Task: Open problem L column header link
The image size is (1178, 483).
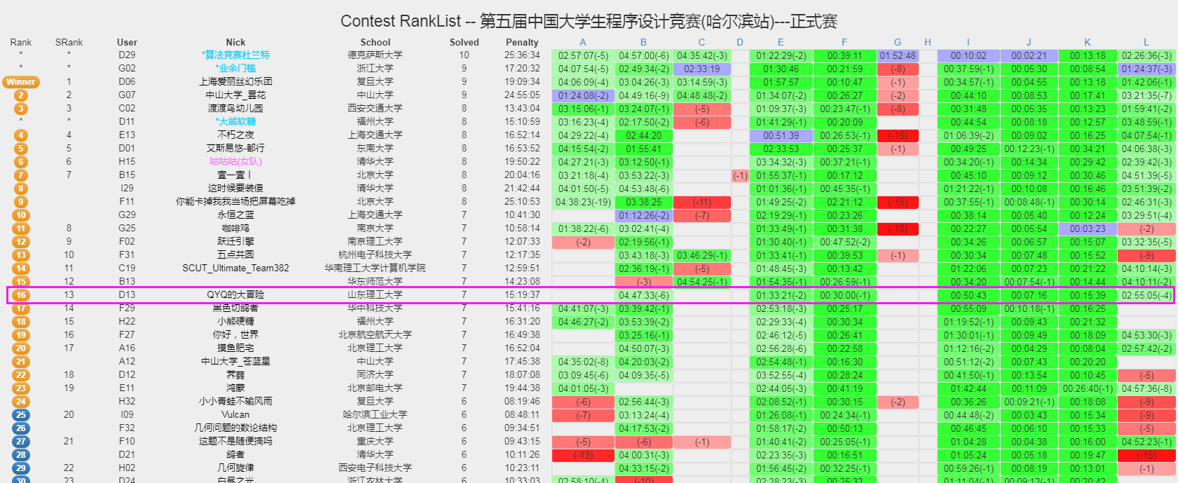Action: [1146, 42]
